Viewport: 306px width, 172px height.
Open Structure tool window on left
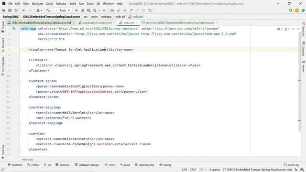[3, 44]
